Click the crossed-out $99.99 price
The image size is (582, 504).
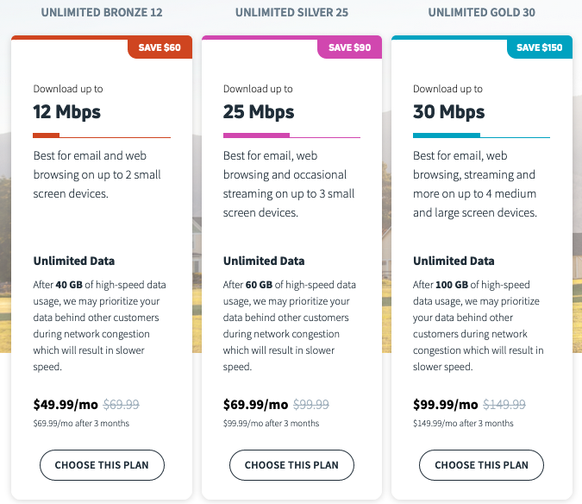(x=311, y=405)
